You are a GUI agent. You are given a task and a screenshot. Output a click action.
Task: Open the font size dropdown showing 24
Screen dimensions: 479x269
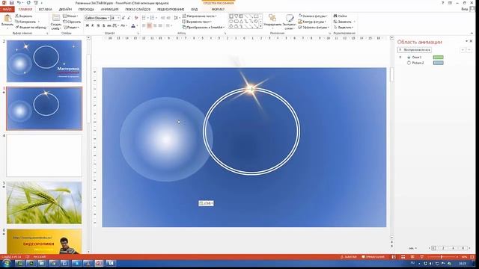[118, 18]
